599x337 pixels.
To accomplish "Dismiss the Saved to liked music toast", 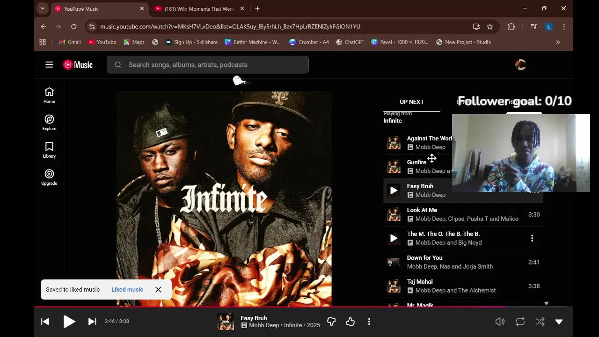I will tap(158, 289).
